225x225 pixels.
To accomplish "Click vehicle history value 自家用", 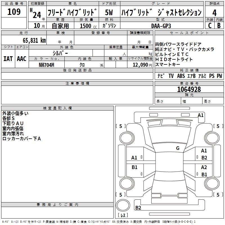I will pyautogui.click(x=60, y=26).
